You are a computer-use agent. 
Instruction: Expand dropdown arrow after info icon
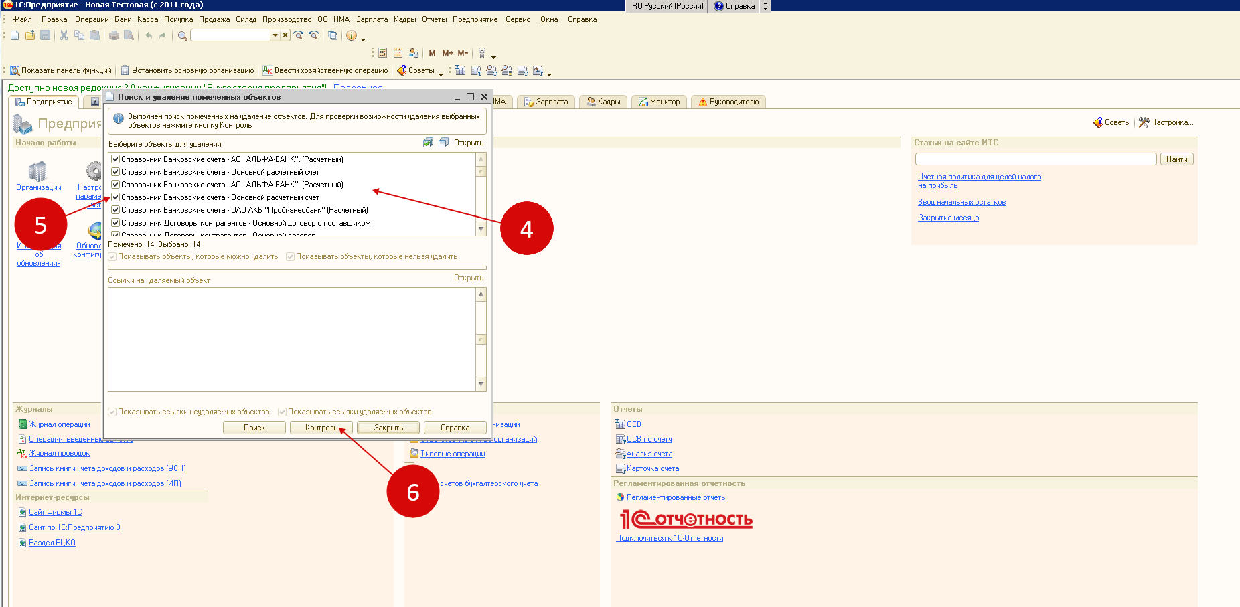(x=363, y=39)
